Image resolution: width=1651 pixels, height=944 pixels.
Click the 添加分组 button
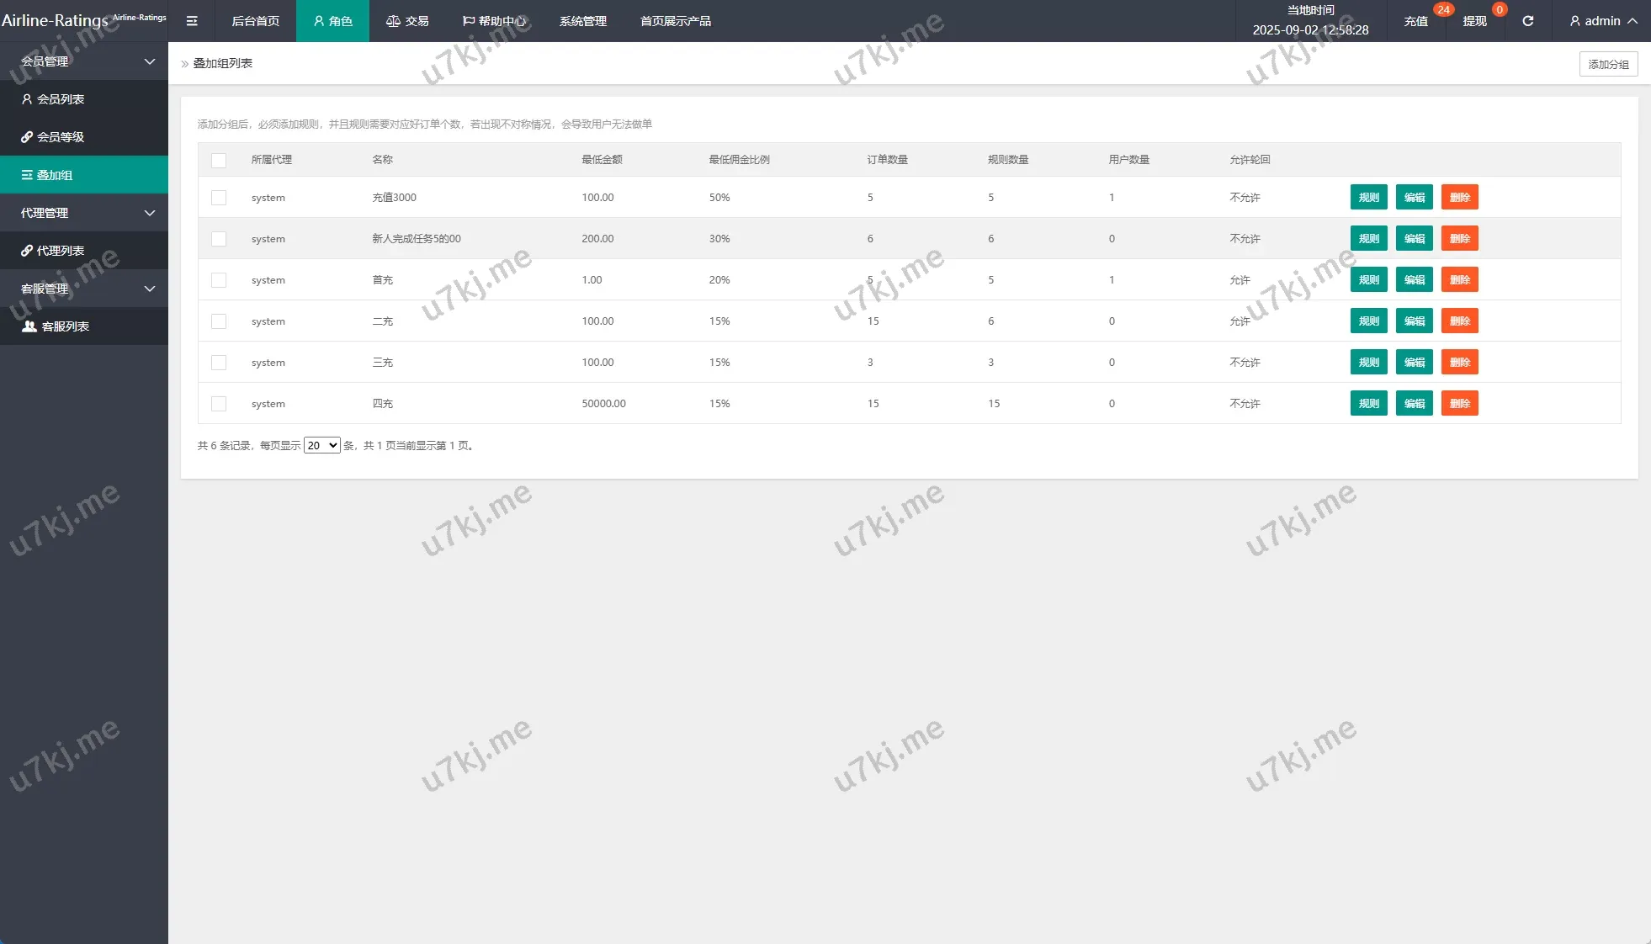pyautogui.click(x=1607, y=64)
